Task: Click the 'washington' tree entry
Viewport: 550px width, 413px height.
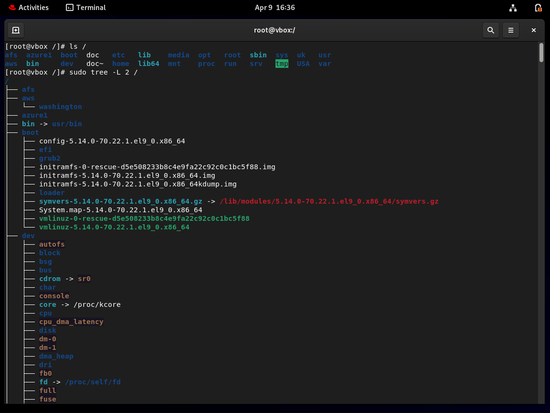Action: pyautogui.click(x=60, y=107)
